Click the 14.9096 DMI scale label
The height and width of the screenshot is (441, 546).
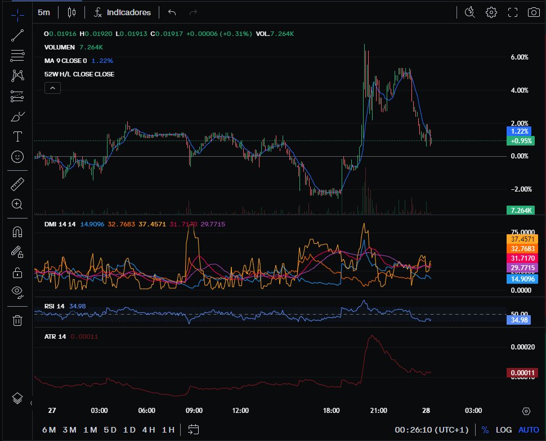[x=522, y=279]
